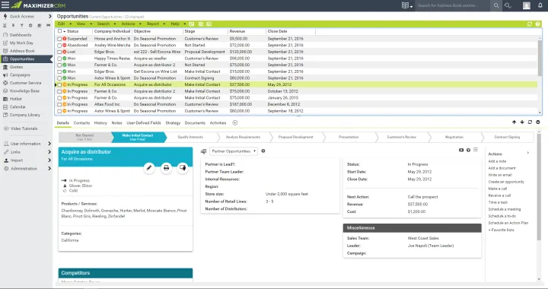This screenshot has width=548, height=289.
Task: Click the refresh icon in green toolbar
Action: [x=530, y=24]
